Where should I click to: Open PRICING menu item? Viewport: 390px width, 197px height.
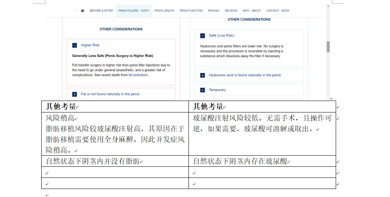[x=214, y=11]
